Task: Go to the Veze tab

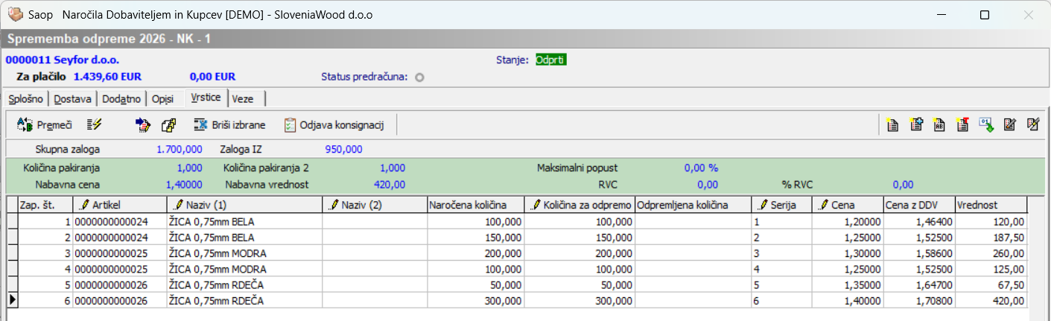Action: tap(241, 99)
